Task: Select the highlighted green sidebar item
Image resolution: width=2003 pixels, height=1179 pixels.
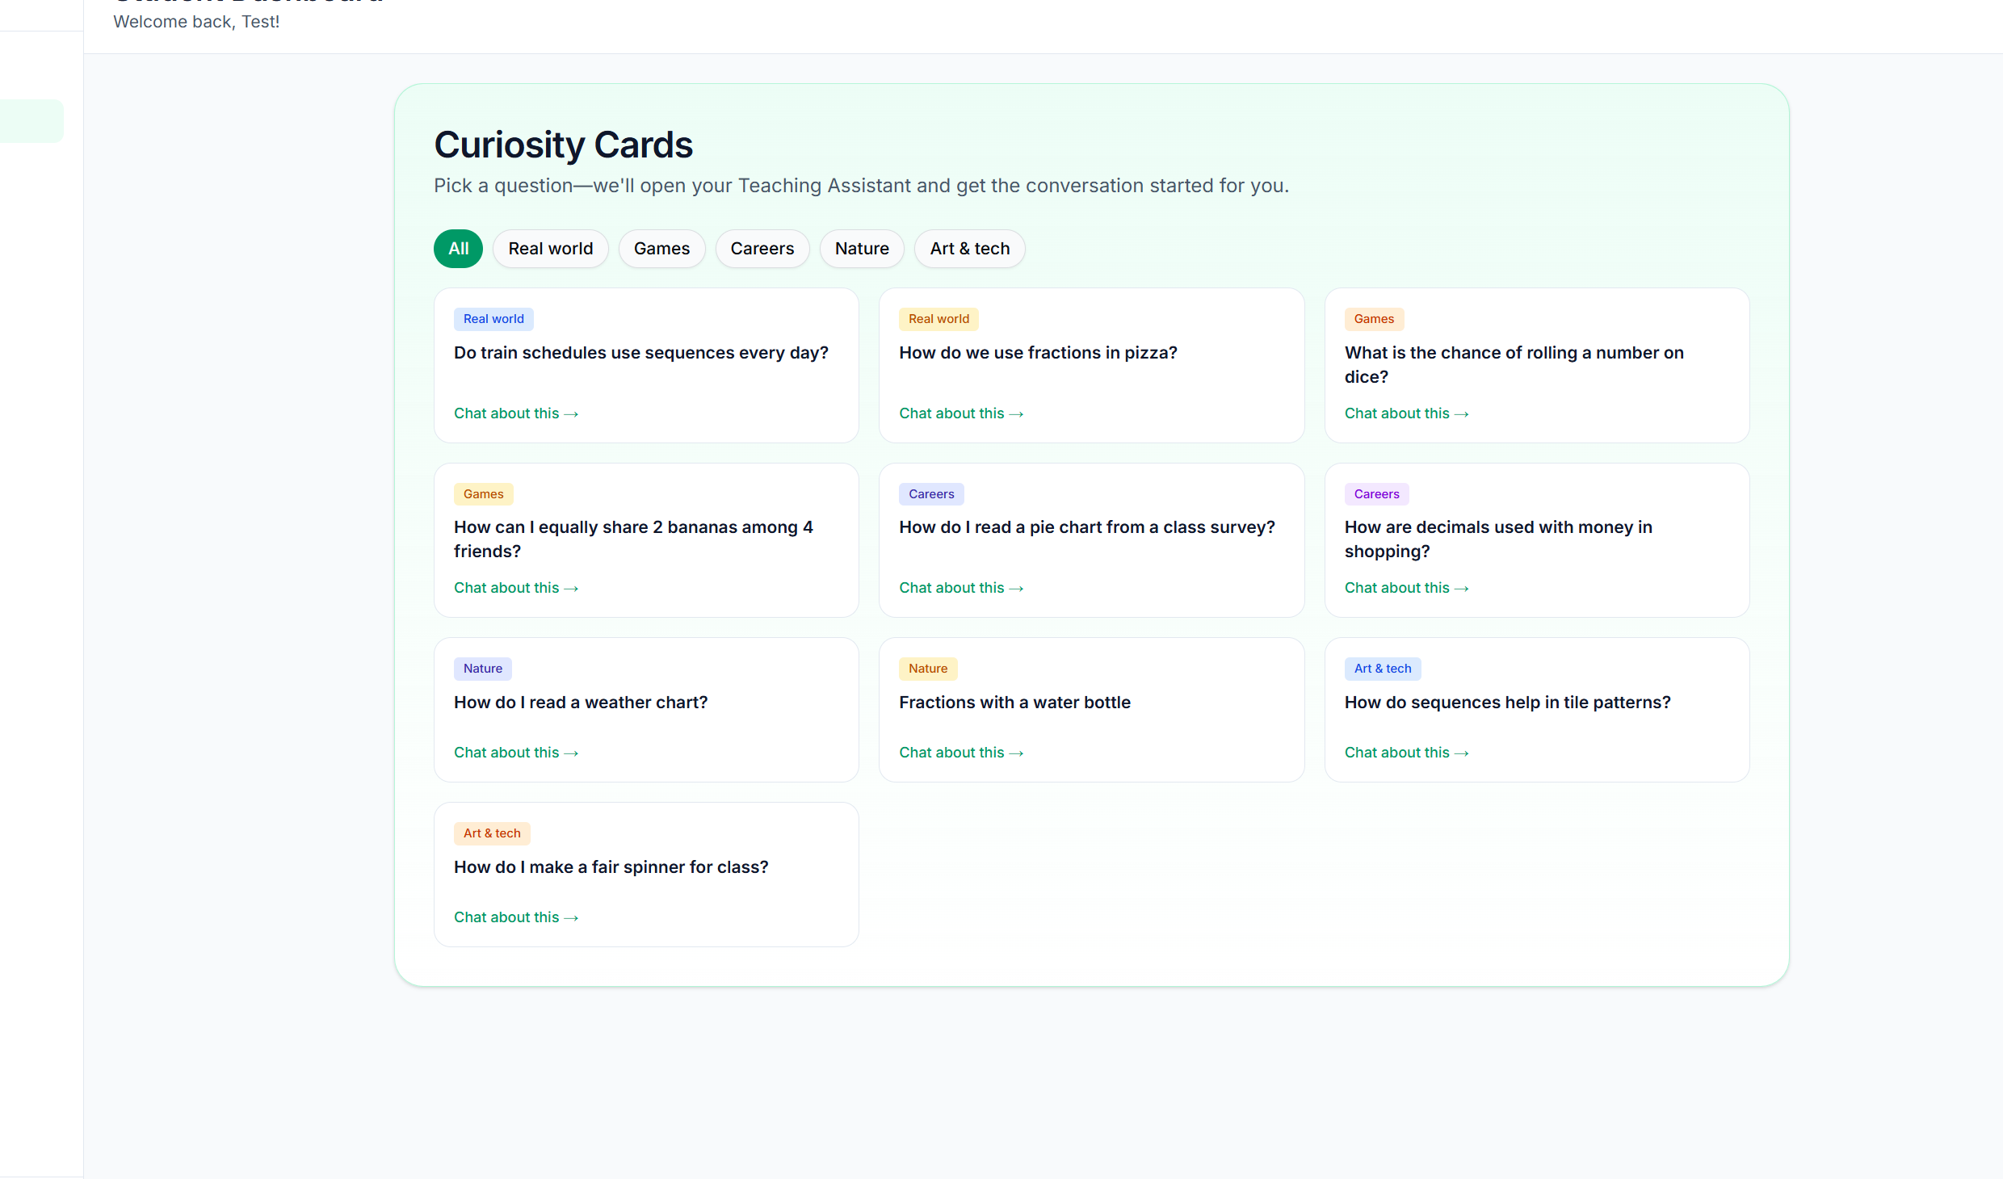Action: (x=31, y=121)
